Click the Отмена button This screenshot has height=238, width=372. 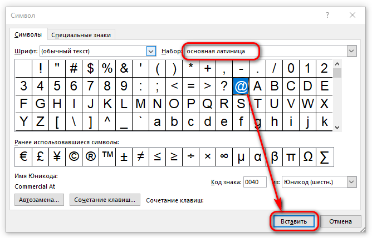tap(340, 221)
